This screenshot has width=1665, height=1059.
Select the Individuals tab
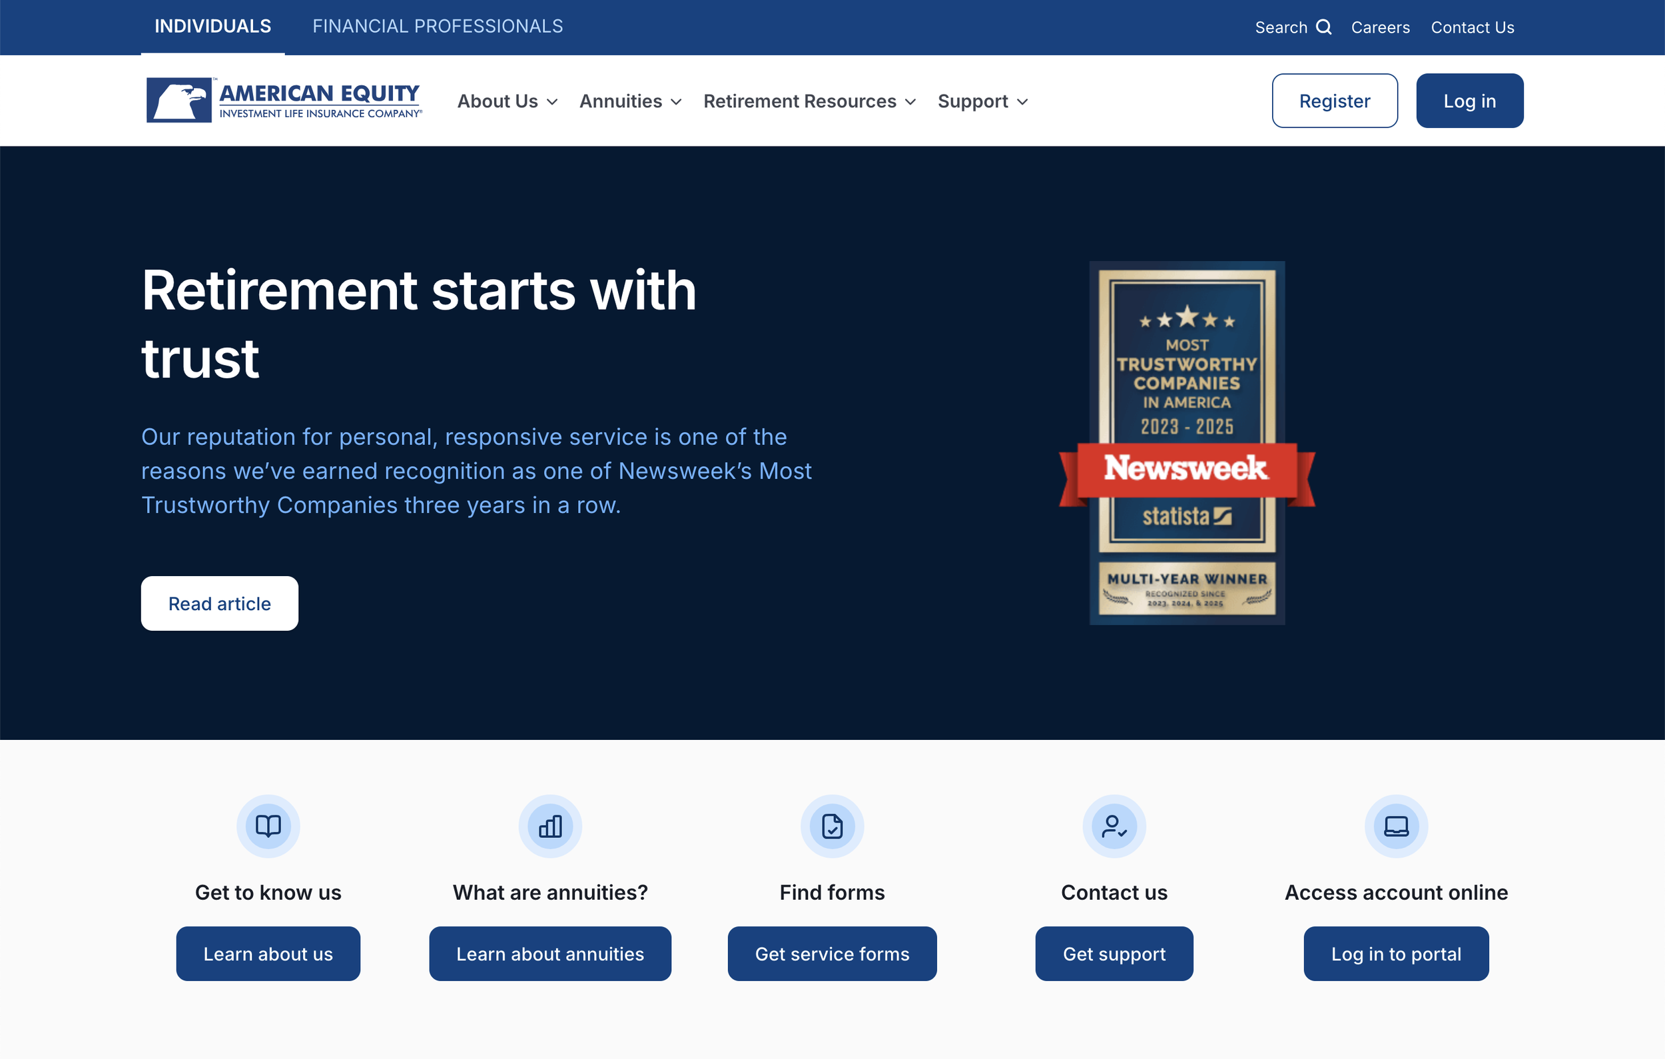click(x=213, y=26)
